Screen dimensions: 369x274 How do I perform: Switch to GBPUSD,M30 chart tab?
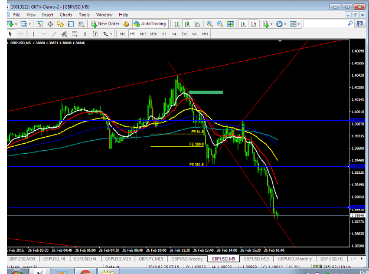22,259
